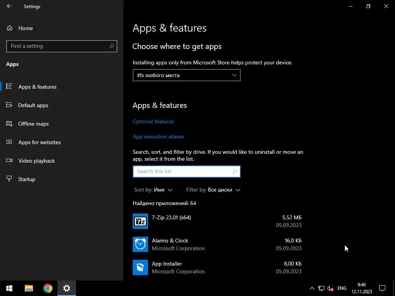Viewport: 395px width, 296px height.
Task: Click Default apps sidebar icon
Action: [x=9, y=105]
